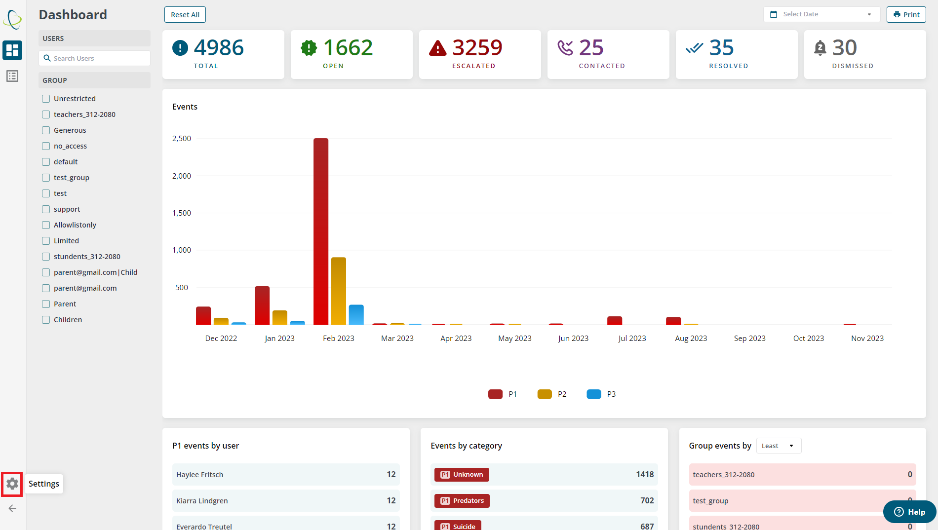
Task: Click the Reset All button
Action: 185,14
